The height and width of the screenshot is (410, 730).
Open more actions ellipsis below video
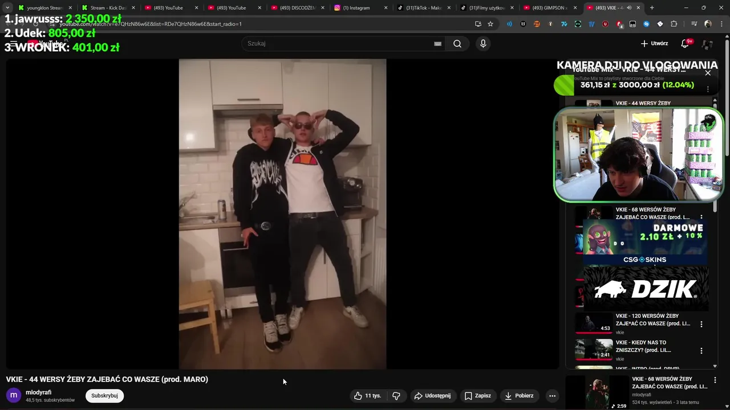[552, 396]
